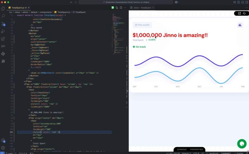Toggle the bottom Panel layout button

coord(243,2)
